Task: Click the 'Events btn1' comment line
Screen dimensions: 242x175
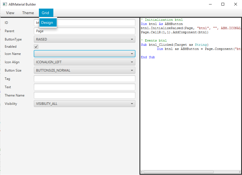Action: (x=154, y=40)
